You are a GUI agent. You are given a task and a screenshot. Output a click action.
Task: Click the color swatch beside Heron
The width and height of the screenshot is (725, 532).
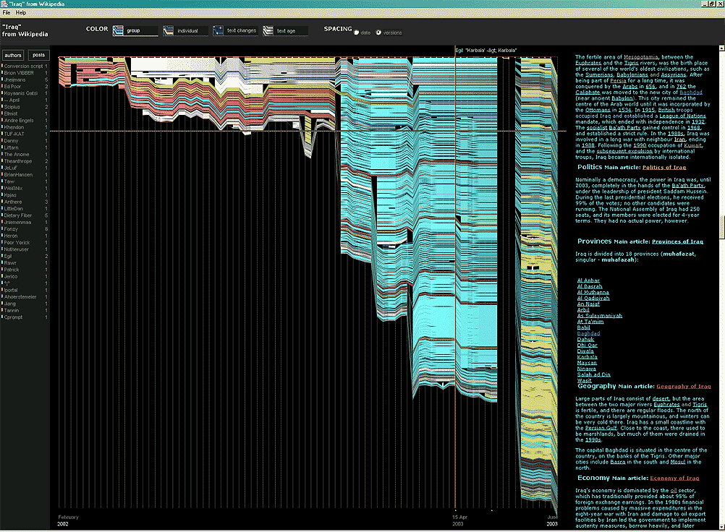[x=4, y=234]
